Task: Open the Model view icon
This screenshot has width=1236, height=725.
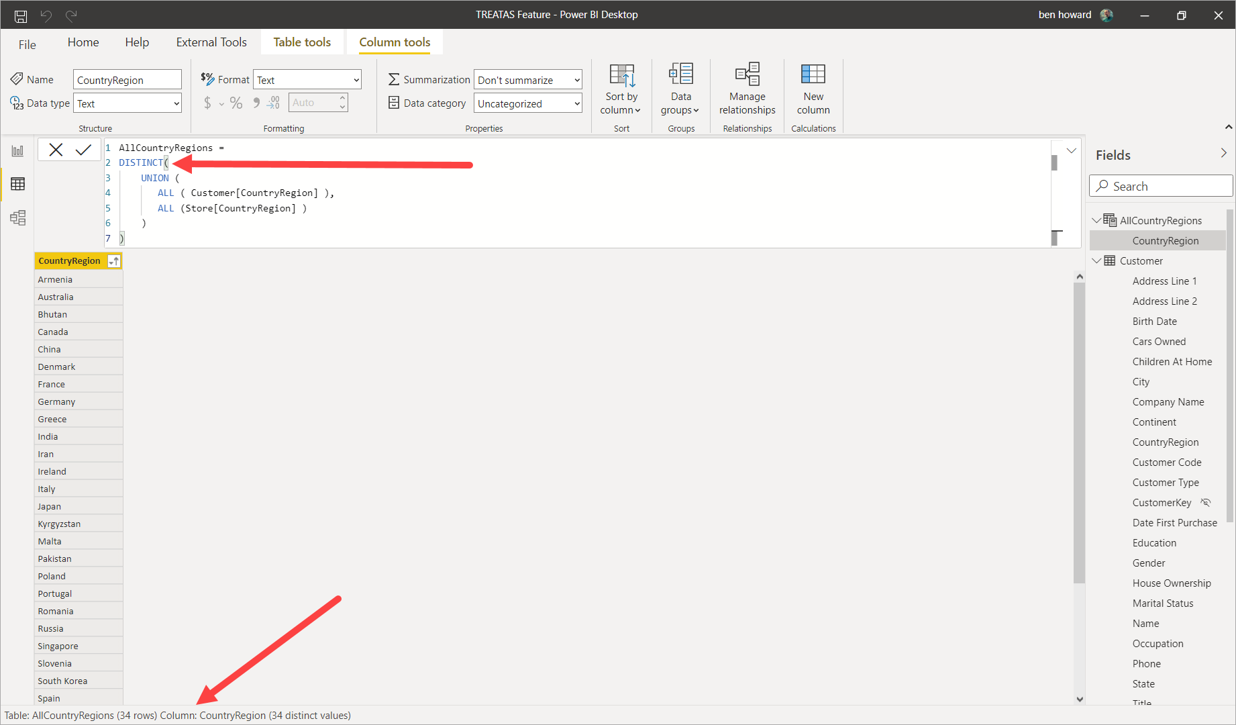Action: pyautogui.click(x=17, y=217)
